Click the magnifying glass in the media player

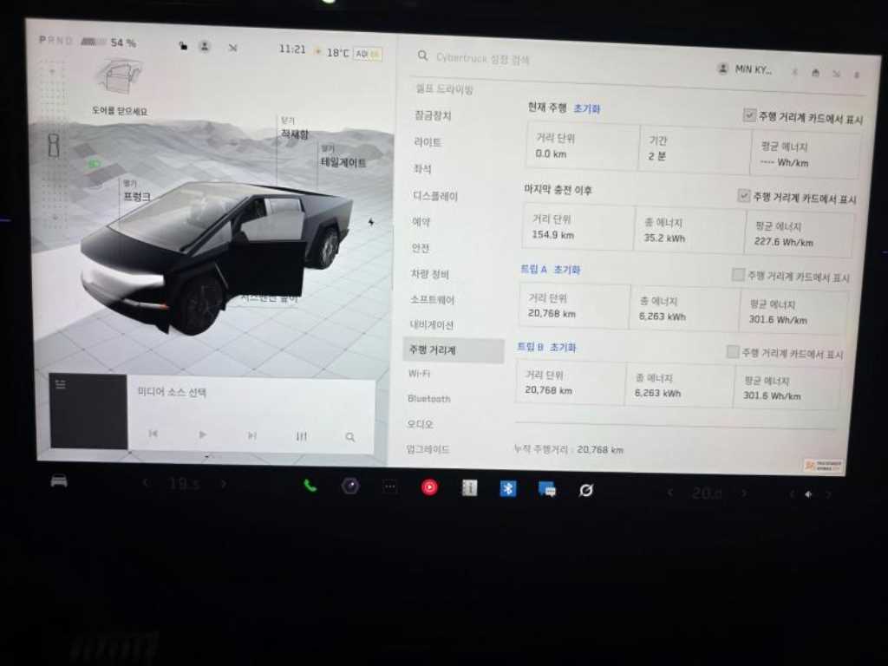(349, 437)
